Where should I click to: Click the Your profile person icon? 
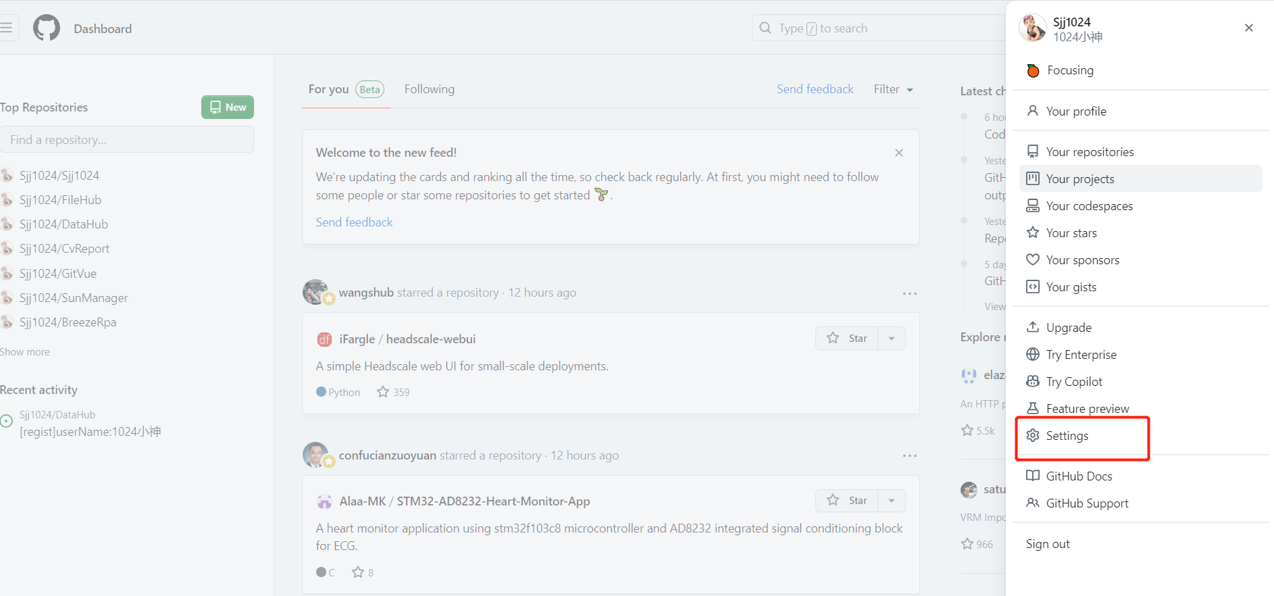1033,111
